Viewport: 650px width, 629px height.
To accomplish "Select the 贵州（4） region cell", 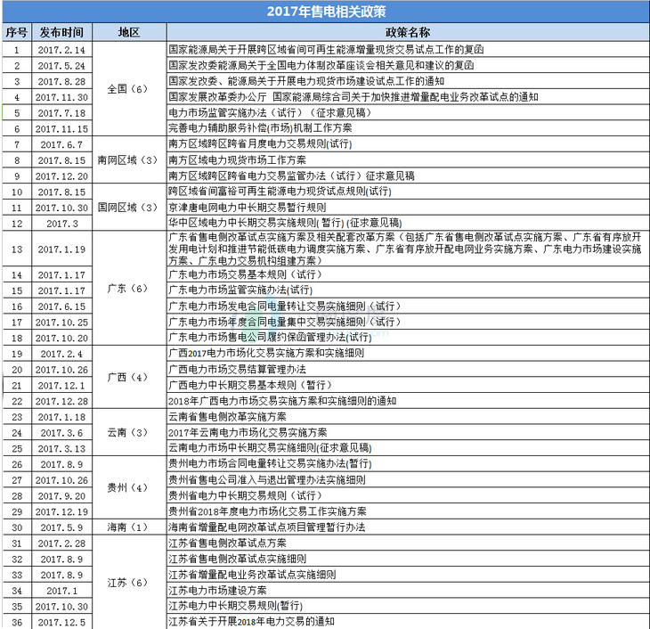I will click(x=129, y=487).
